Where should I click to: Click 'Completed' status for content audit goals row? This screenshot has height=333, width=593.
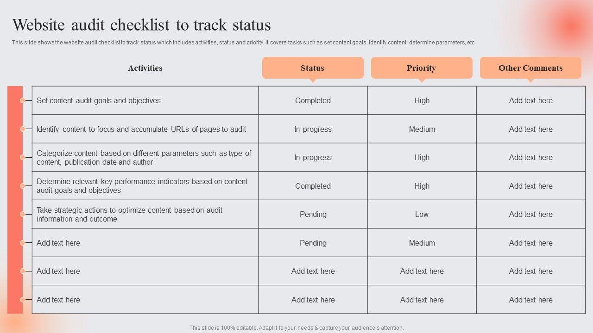point(313,100)
